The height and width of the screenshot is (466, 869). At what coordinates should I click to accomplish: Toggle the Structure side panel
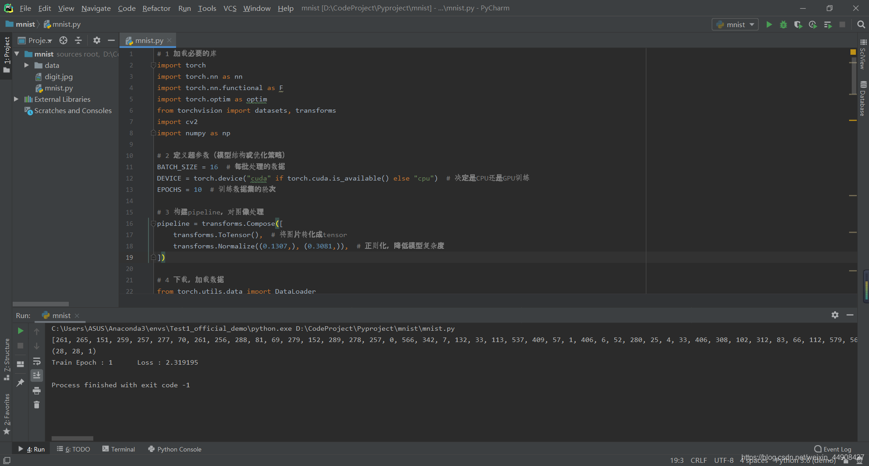(x=6, y=359)
